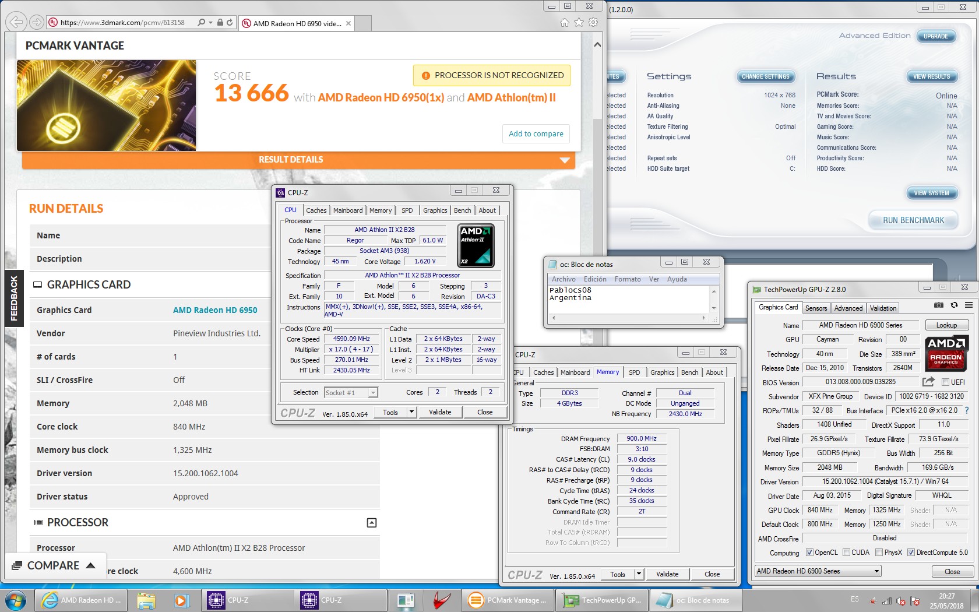The height and width of the screenshot is (612, 979).
Task: Expand the RESULT DETAILS orange bar
Action: tap(298, 160)
